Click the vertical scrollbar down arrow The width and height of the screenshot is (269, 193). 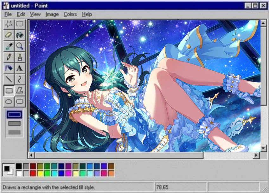tap(263, 148)
